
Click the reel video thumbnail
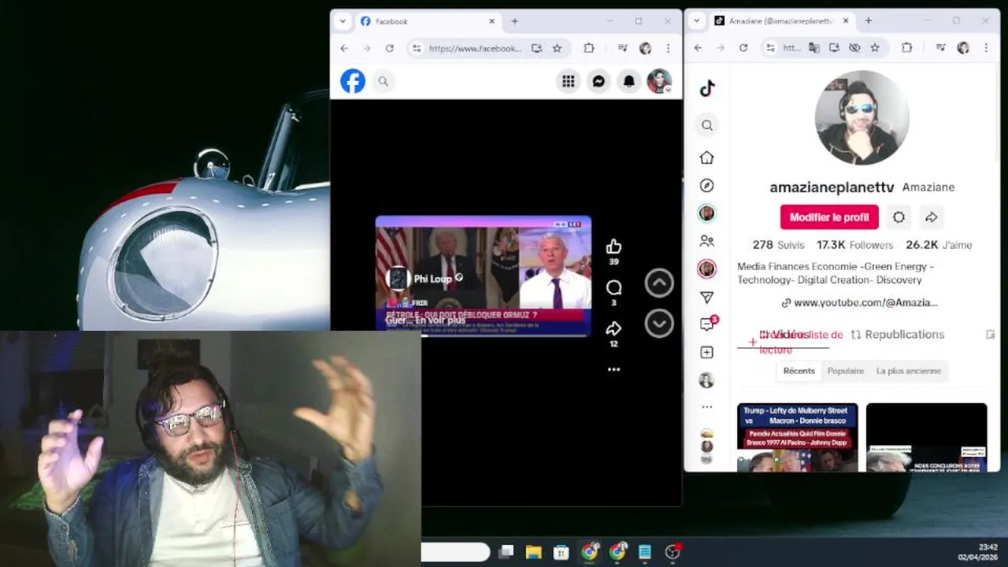[483, 276]
